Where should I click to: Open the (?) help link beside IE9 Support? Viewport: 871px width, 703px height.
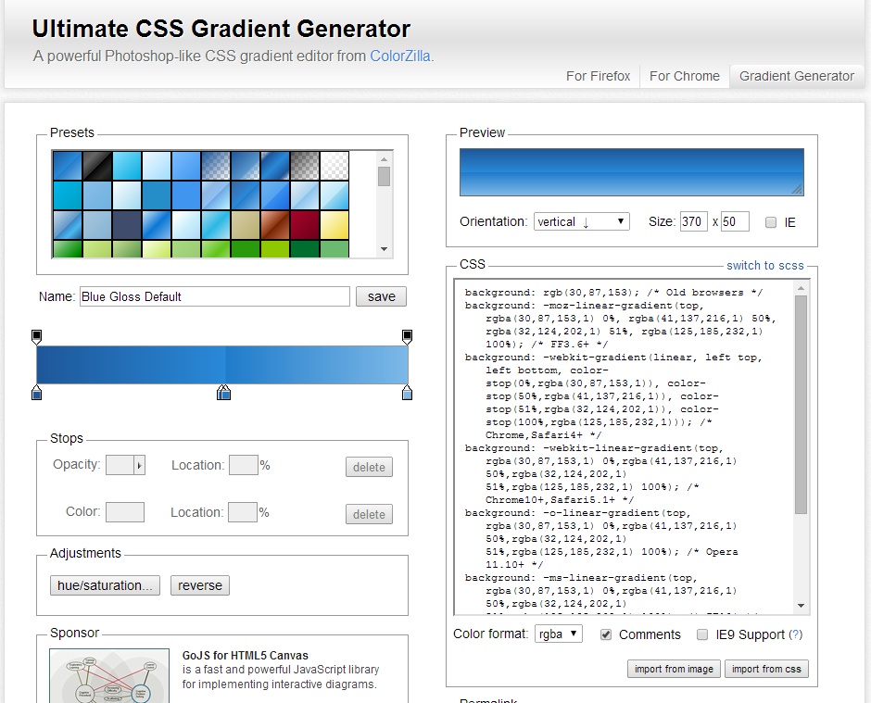pyautogui.click(x=795, y=634)
